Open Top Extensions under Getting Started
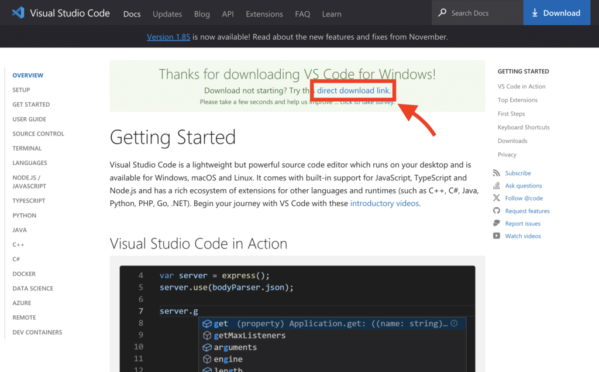Screen dimensions: 599x372 coord(517,100)
